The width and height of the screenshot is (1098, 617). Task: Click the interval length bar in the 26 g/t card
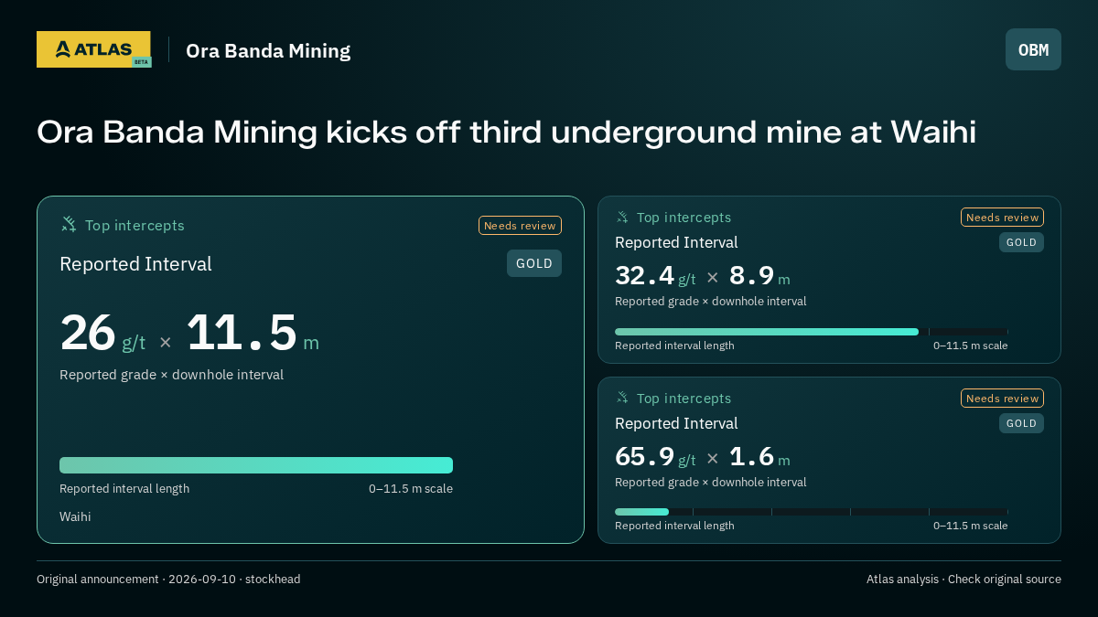[x=256, y=465]
